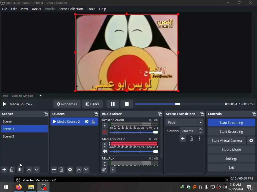Viewport: 257px width, 192px height.
Task: Open Media Source 2 mixer options dots
Action: point(105,144)
